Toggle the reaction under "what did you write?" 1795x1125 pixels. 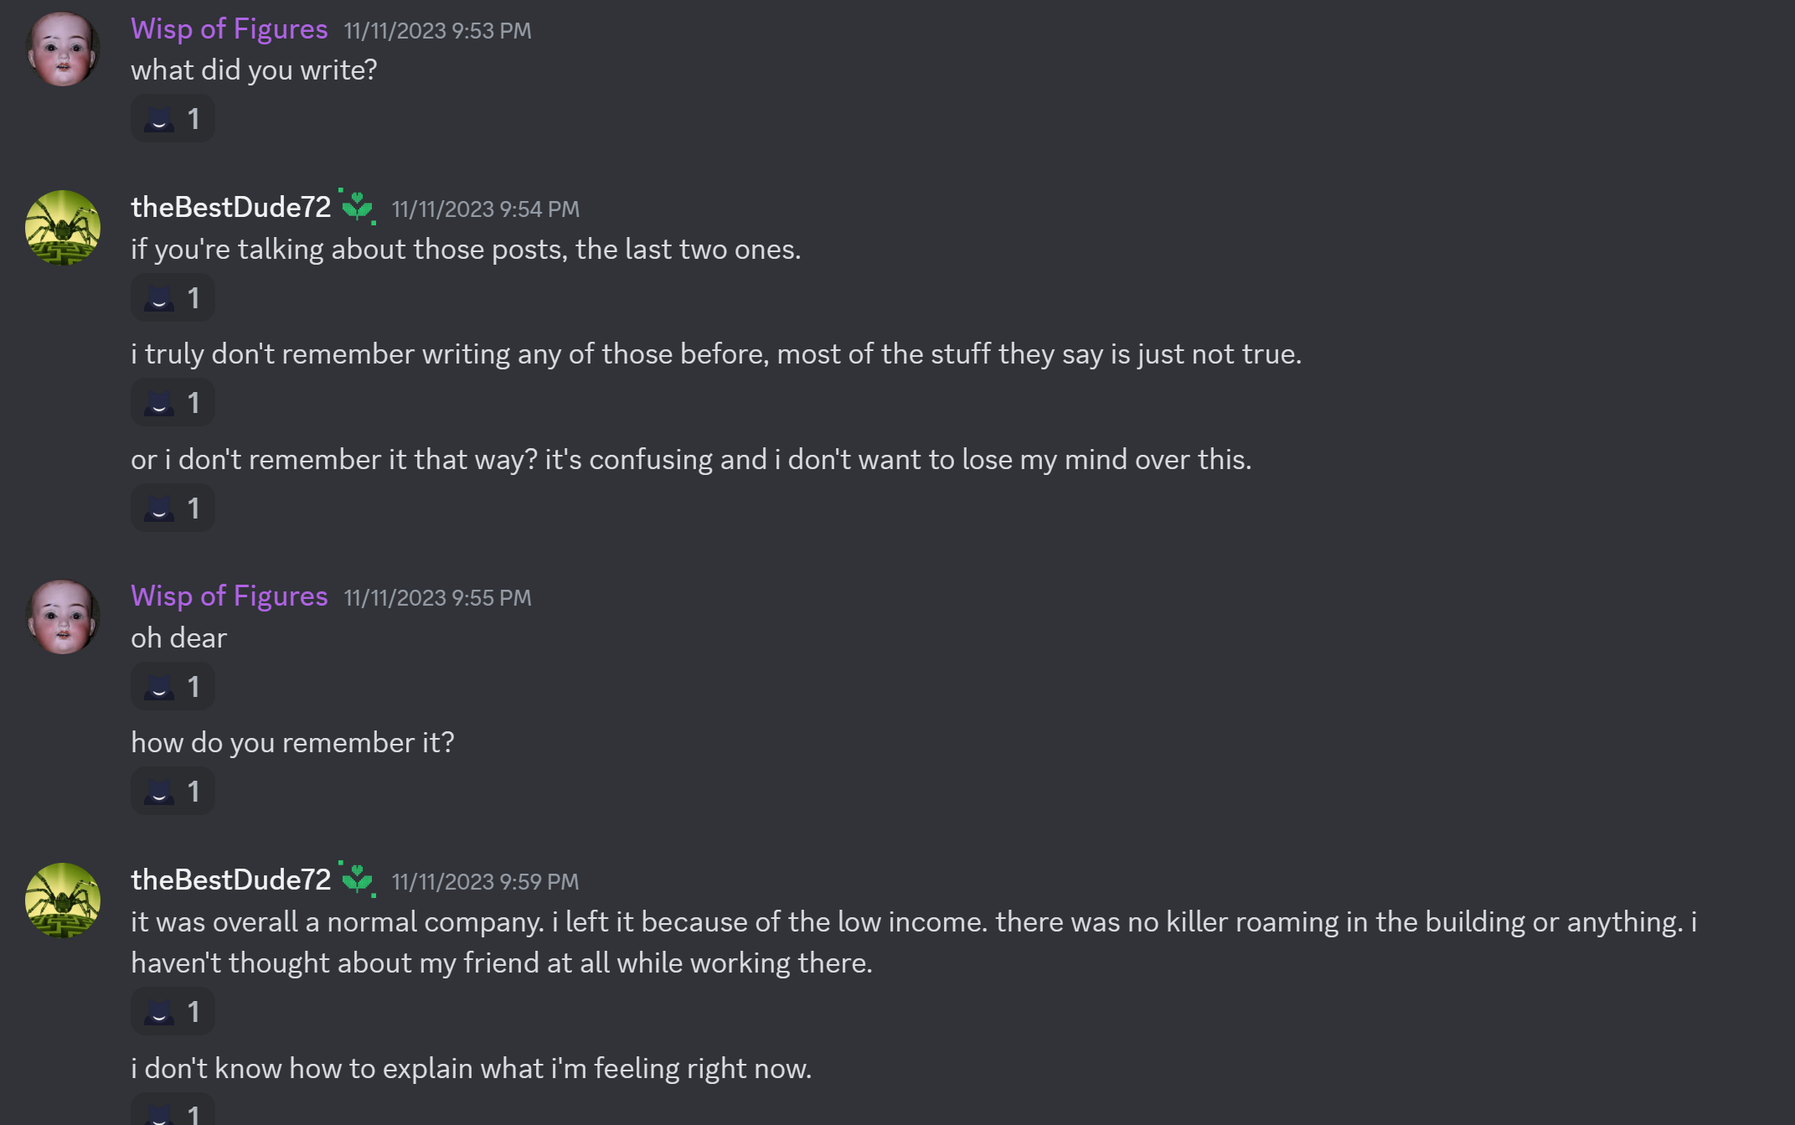pyautogui.click(x=173, y=119)
